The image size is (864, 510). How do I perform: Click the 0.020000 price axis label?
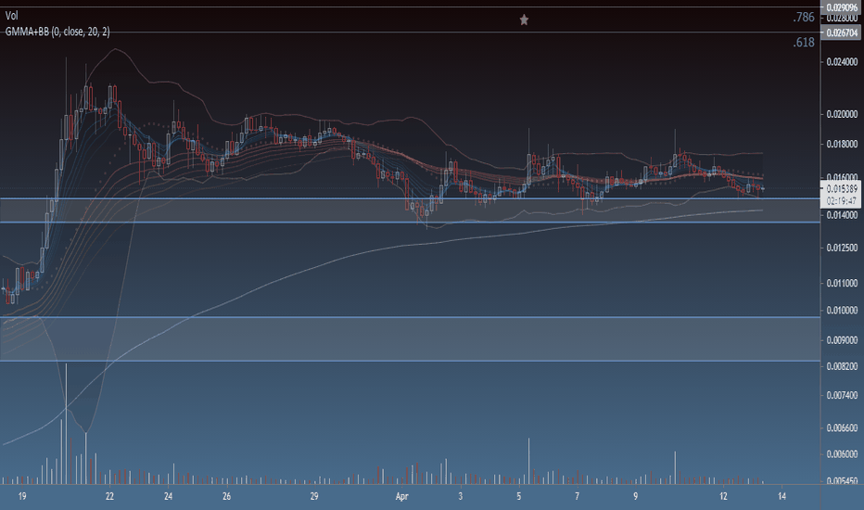[x=842, y=114]
